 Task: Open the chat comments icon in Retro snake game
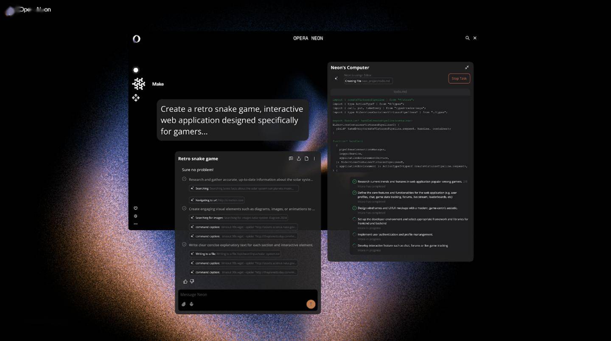(x=291, y=158)
